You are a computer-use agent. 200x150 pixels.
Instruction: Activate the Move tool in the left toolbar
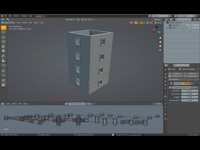(3, 37)
